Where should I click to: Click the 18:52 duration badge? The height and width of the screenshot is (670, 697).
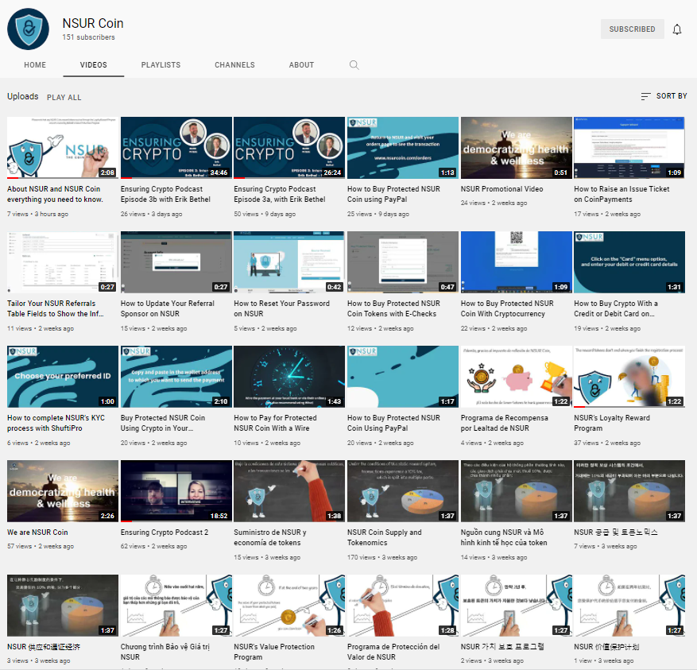coord(219,516)
